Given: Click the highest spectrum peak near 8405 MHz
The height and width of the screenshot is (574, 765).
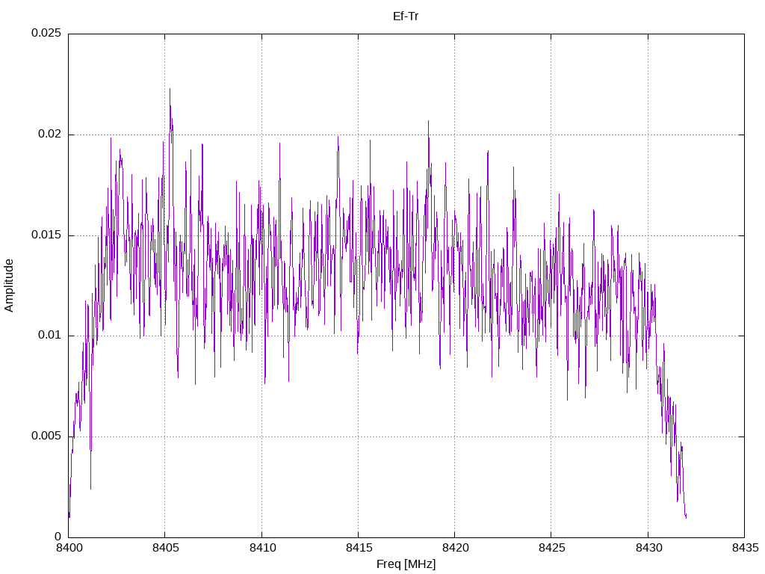Looking at the screenshot, I should pyautogui.click(x=170, y=90).
